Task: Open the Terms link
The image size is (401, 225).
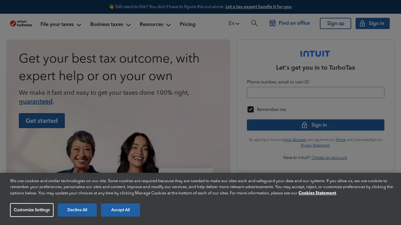Action: (x=341, y=140)
